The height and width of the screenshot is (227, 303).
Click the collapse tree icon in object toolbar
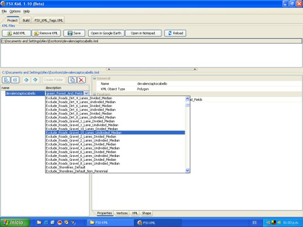15,80
